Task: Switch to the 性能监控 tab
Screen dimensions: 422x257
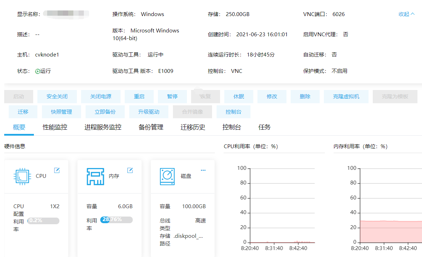Action: [x=55, y=127]
